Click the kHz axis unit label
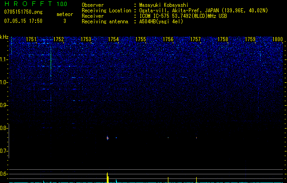This screenshot has height=183, width=287. 4,37
